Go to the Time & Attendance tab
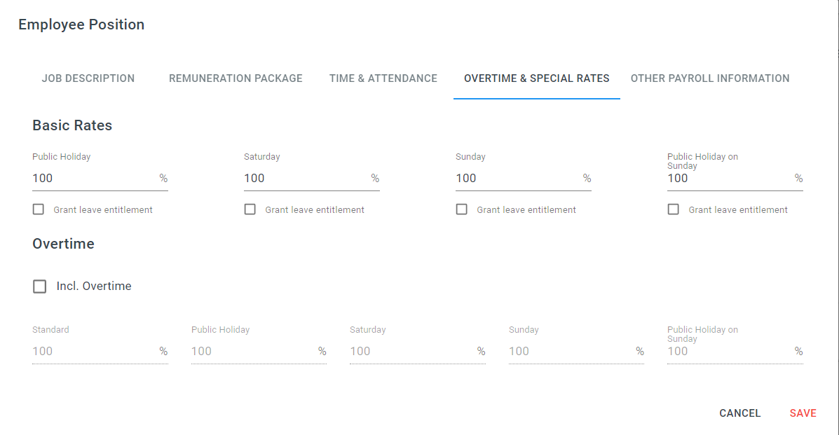 coord(383,78)
